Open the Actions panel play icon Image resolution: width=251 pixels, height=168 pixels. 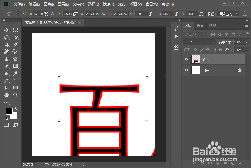click(x=176, y=36)
